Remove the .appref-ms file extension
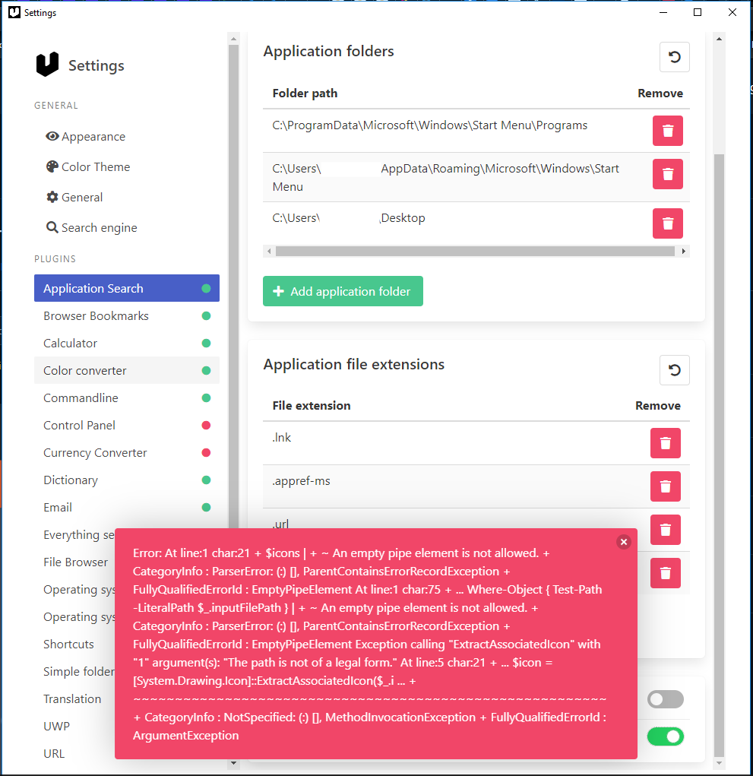 tap(665, 486)
